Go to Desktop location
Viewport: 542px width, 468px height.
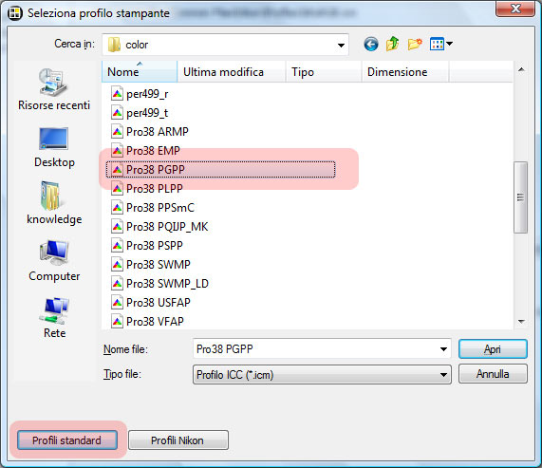tap(54, 147)
